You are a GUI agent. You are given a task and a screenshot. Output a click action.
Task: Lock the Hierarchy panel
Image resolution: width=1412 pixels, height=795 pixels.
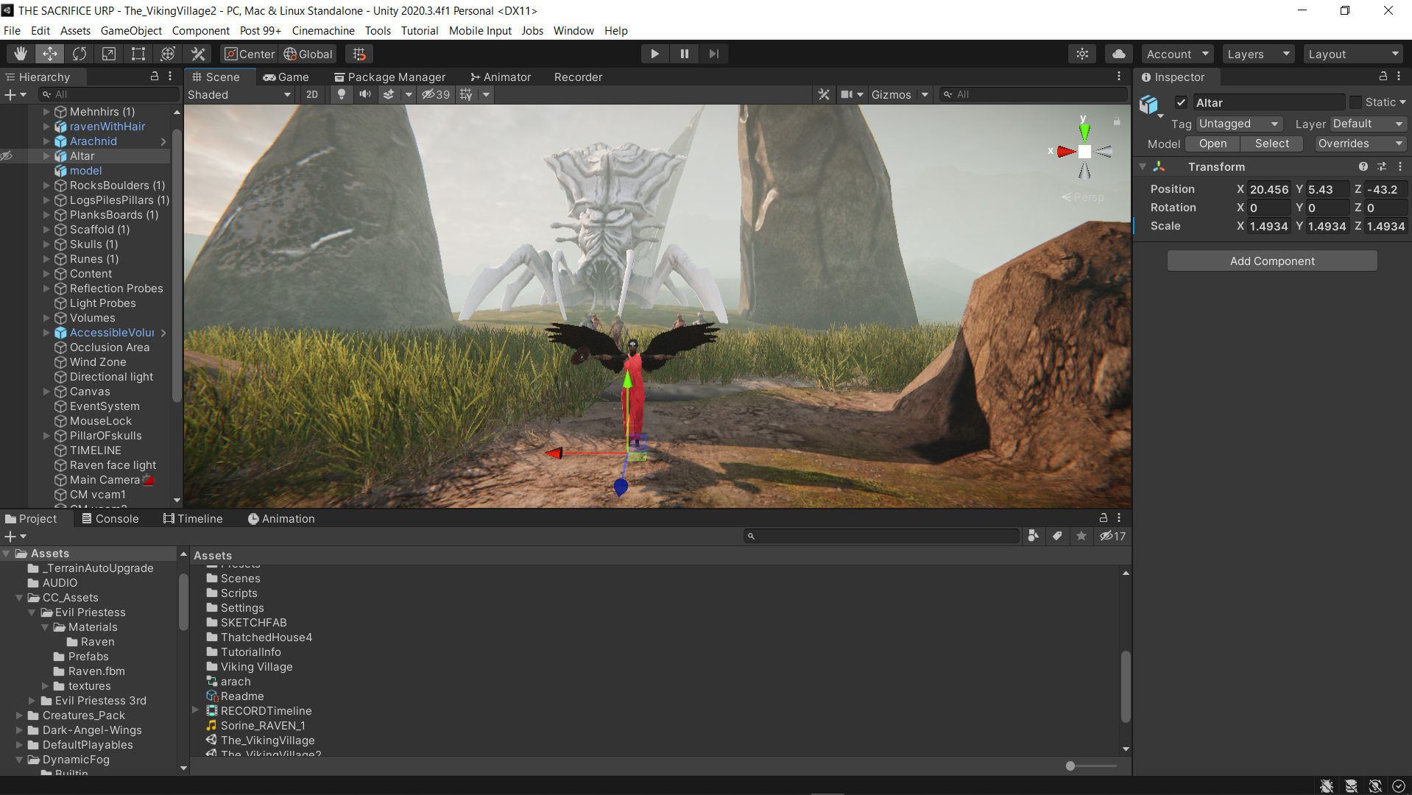click(155, 76)
